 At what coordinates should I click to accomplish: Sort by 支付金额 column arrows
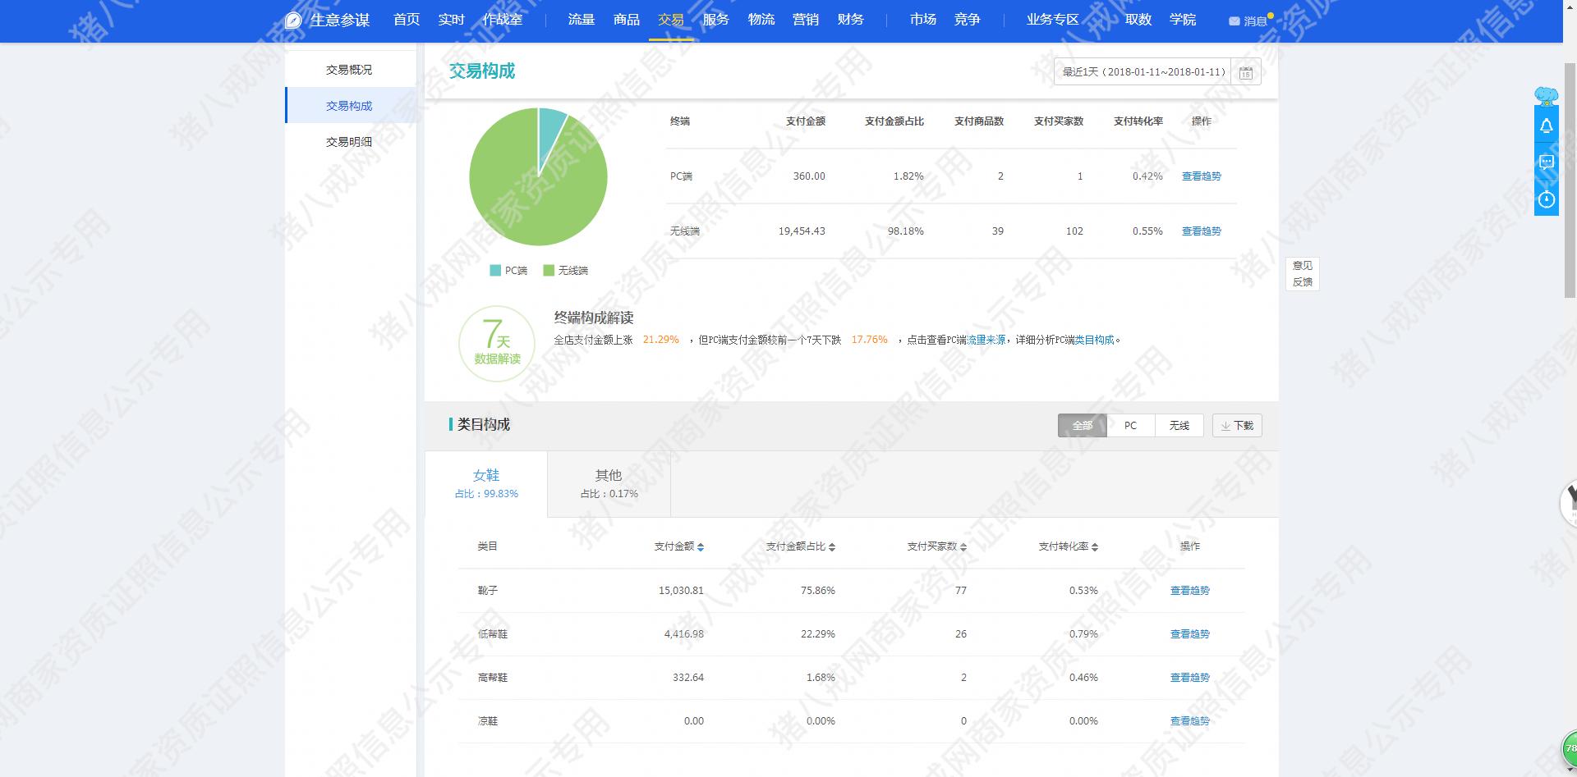pyautogui.click(x=701, y=547)
